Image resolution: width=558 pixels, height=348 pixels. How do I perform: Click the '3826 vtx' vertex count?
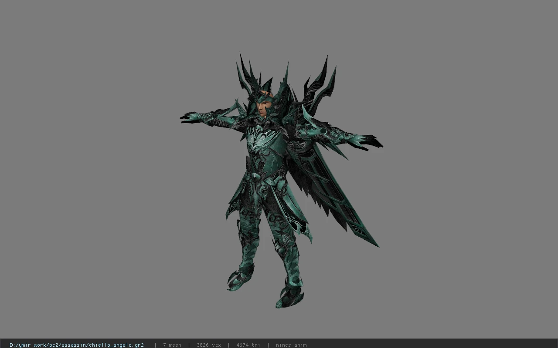click(208, 345)
